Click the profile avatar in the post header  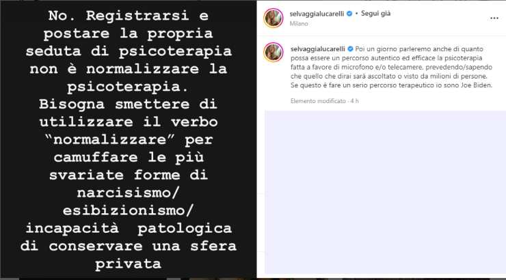[x=274, y=18]
